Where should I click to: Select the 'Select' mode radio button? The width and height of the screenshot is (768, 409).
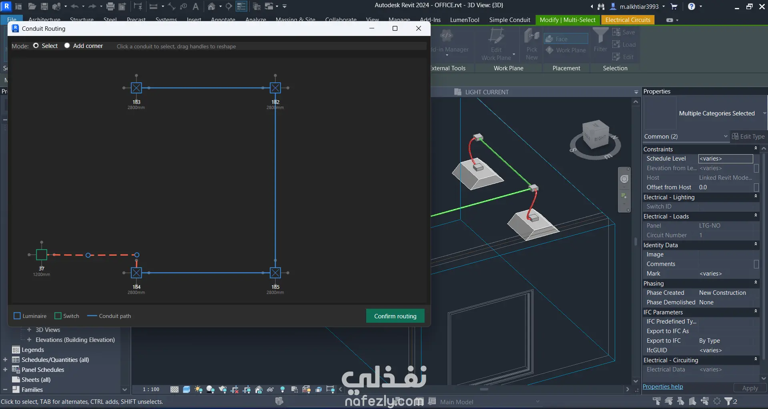coord(36,46)
